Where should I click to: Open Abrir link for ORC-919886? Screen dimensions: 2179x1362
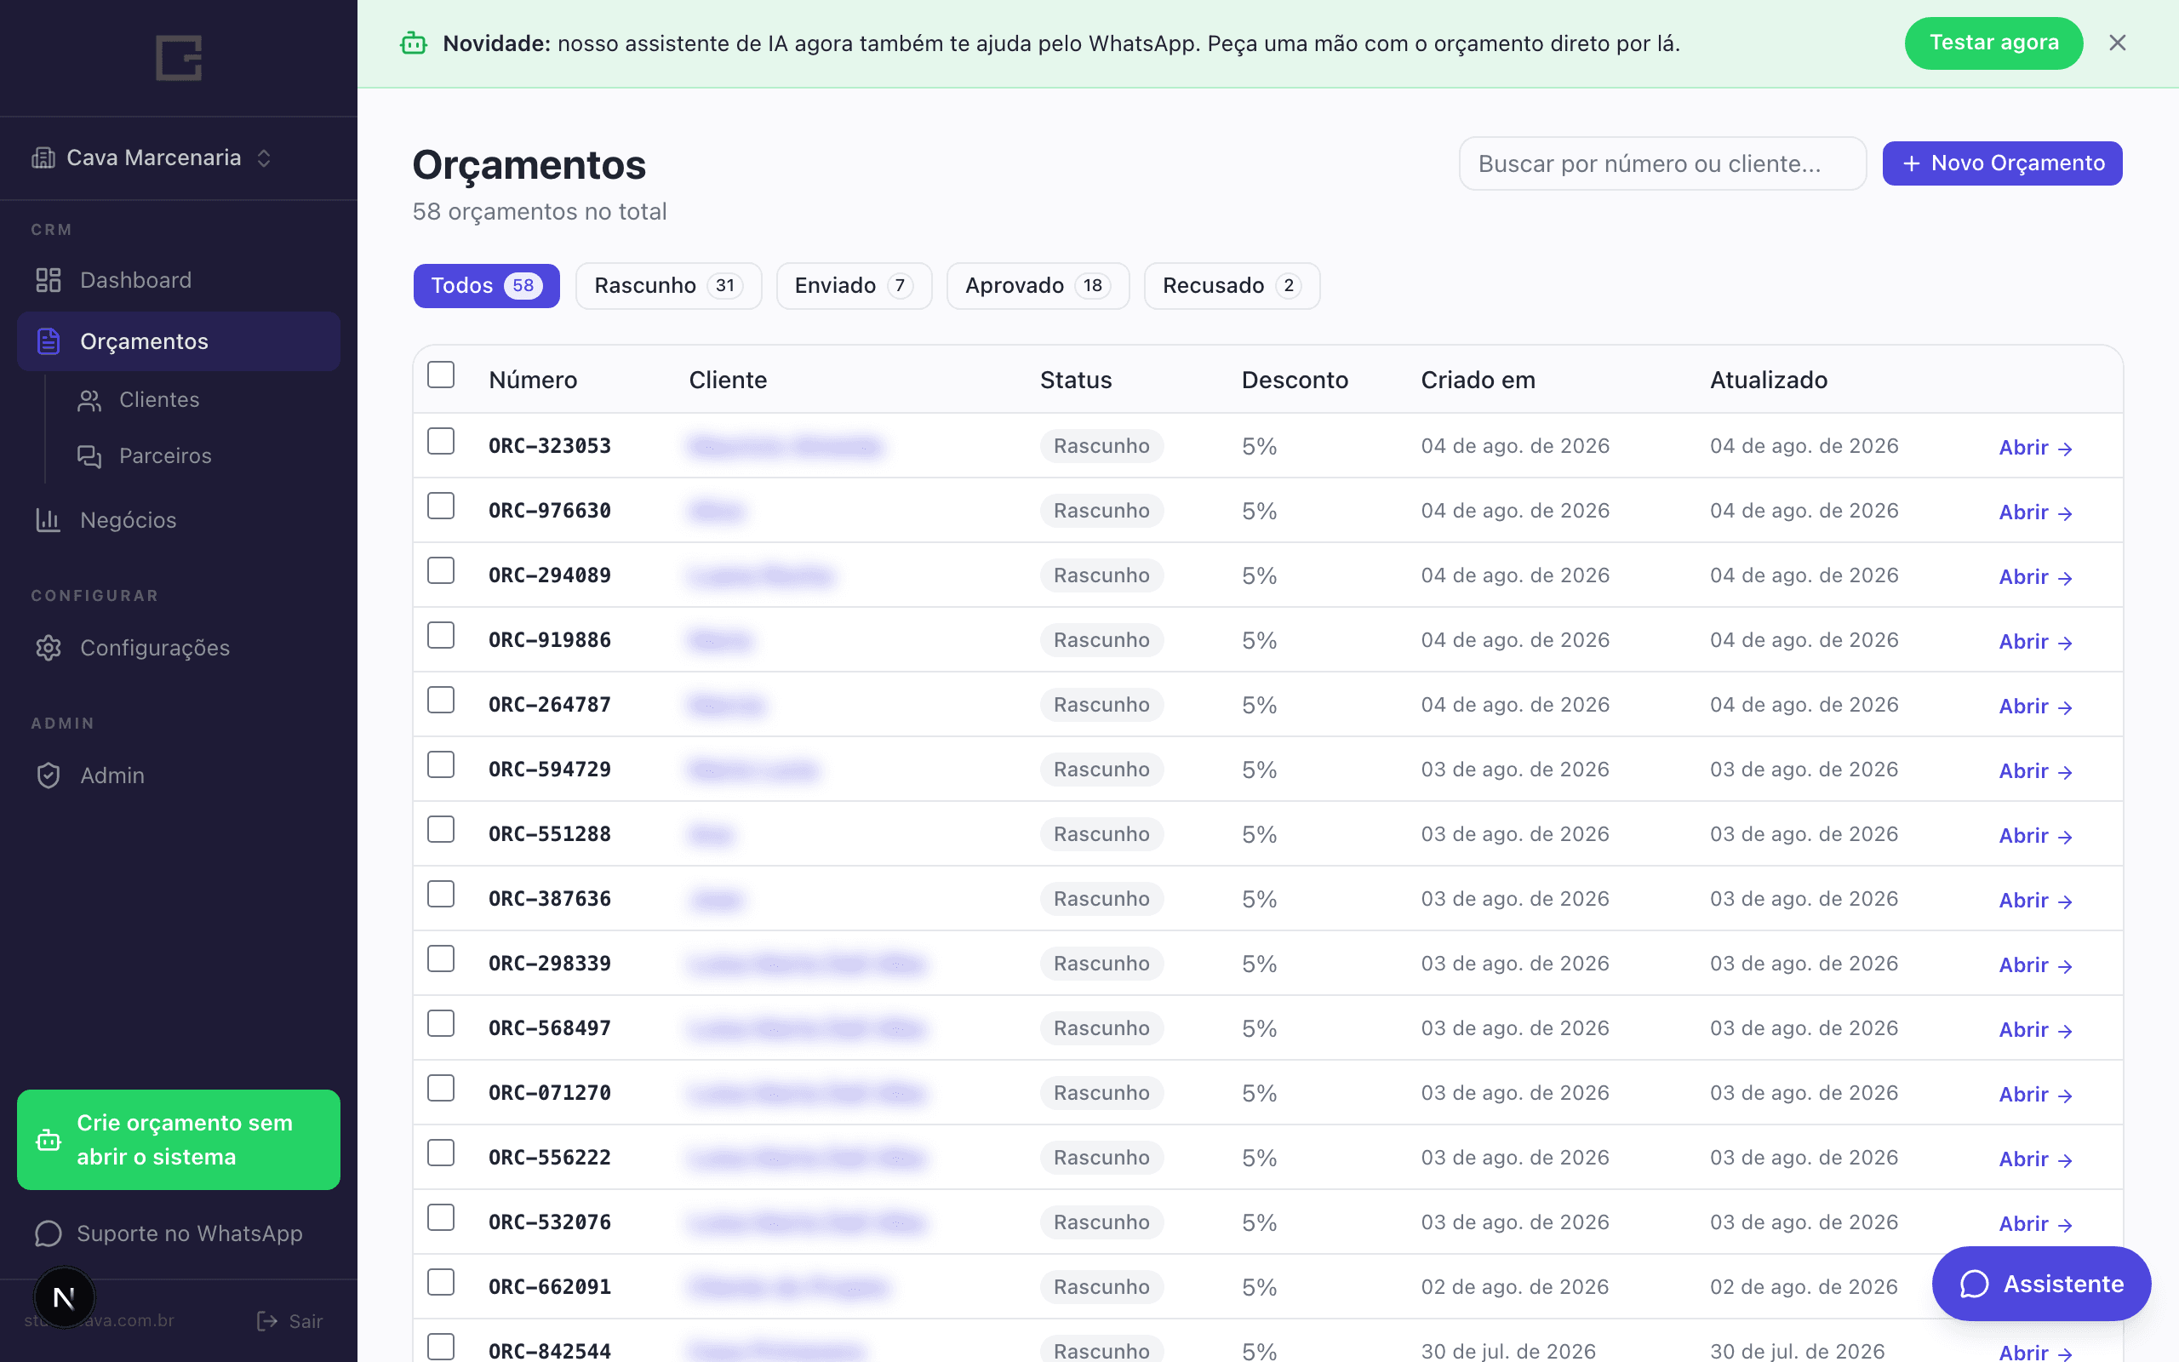pos(2036,641)
